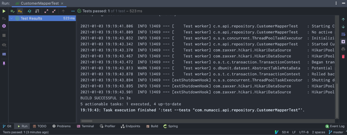Click the Down the Stack Trace arrow
Image resolution: width=347 pixels, height=135 pixels.
pyautogui.click(x=343, y=27)
